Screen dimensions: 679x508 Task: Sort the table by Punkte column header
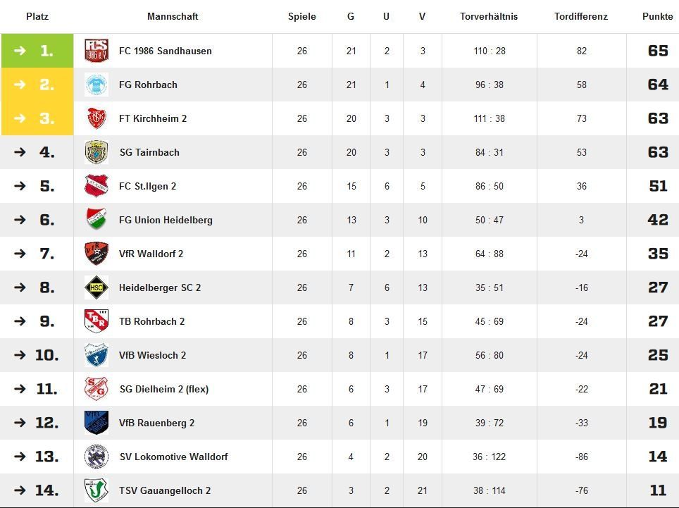[657, 16]
